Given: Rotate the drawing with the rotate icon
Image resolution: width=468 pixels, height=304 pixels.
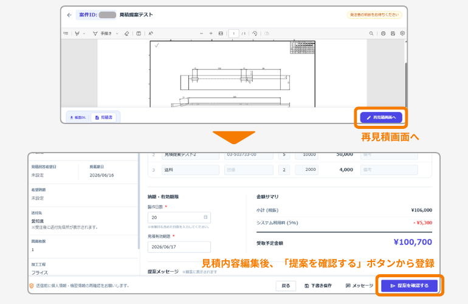Looking at the screenshot, I should click(255, 33).
